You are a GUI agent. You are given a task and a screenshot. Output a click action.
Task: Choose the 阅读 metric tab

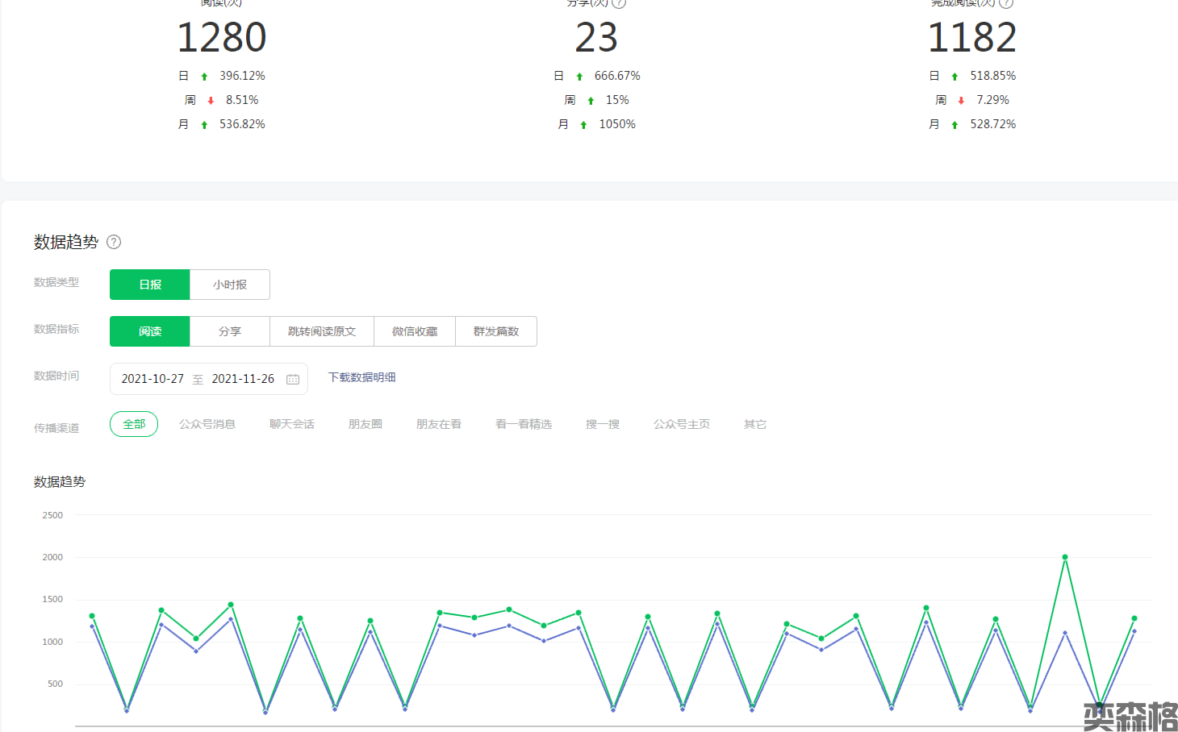click(150, 331)
